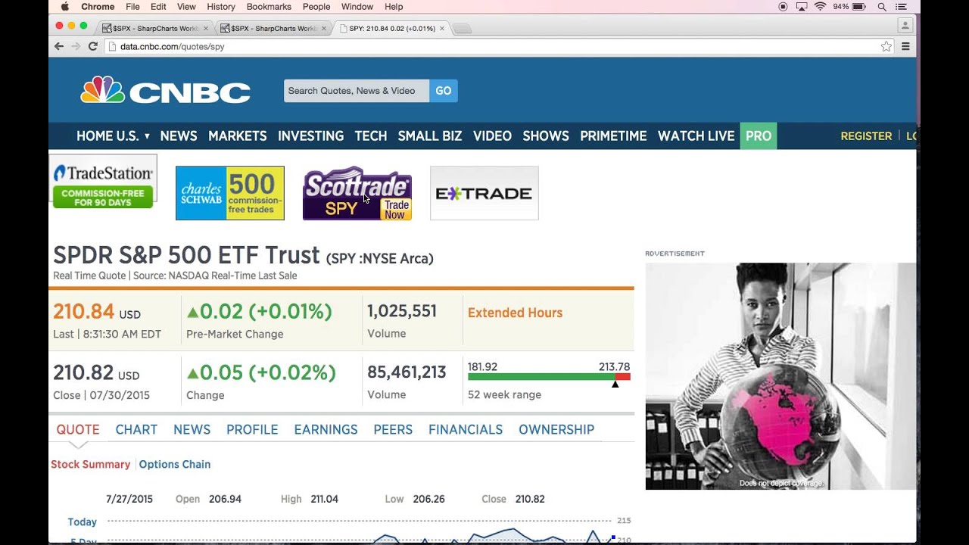
Task: Open INVESTING in CNBC navigation
Action: [310, 136]
